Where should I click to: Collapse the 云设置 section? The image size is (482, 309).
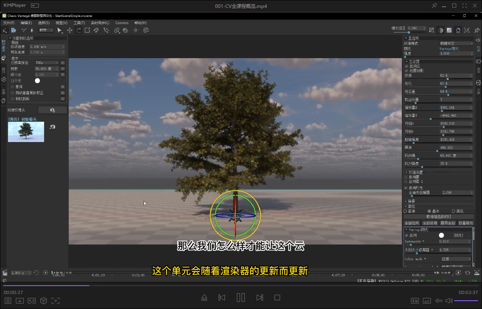406,62
